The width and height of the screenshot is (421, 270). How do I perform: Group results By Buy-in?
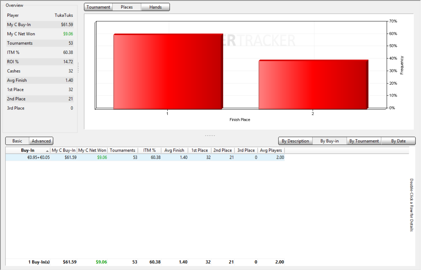tap(329, 141)
